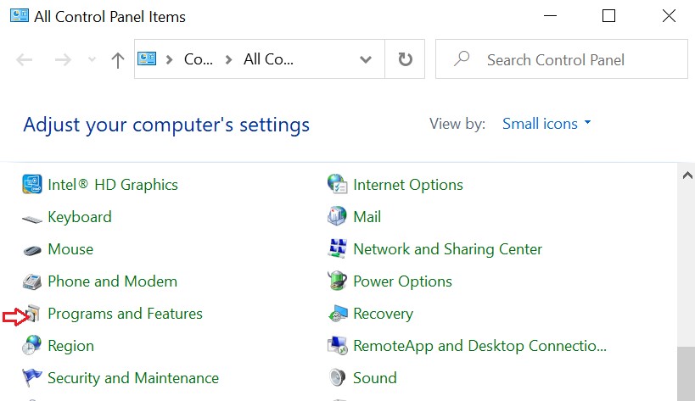Image resolution: width=695 pixels, height=401 pixels.
Task: Focus the Search Control Panel field
Action: (x=562, y=58)
